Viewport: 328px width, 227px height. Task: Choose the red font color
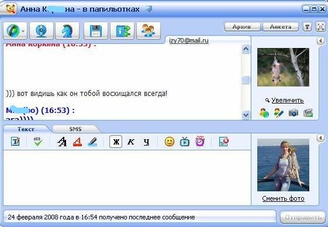(77, 142)
